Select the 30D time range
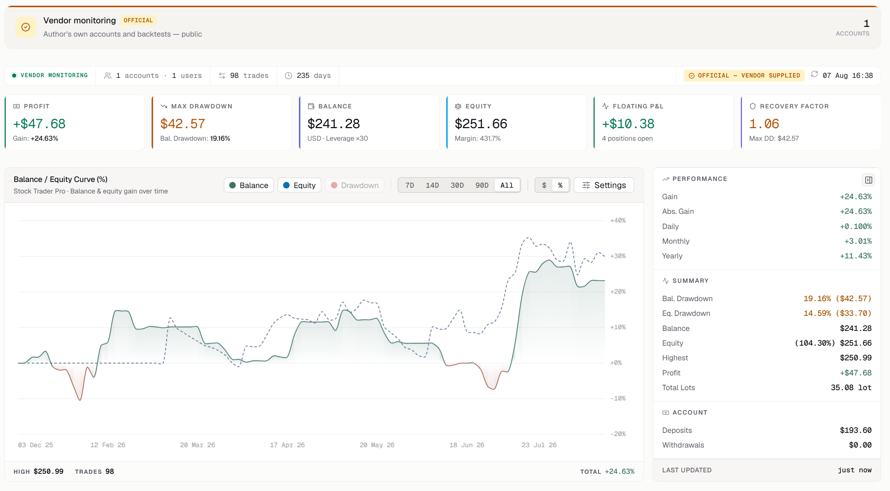Image resolution: width=890 pixels, height=491 pixels. pos(457,185)
